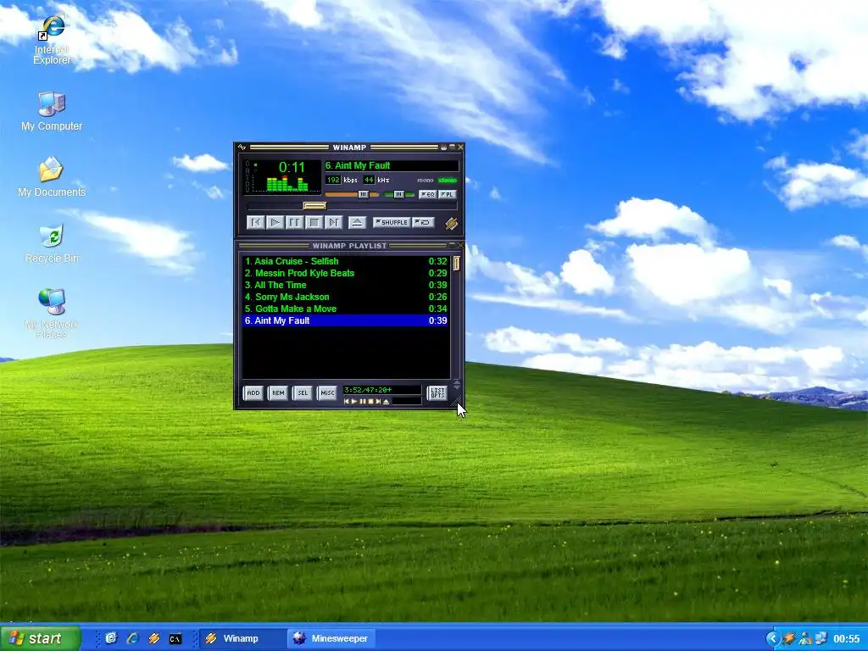This screenshot has width=868, height=651.
Task: Click the 44 kHz sample rate display
Action: pos(369,180)
